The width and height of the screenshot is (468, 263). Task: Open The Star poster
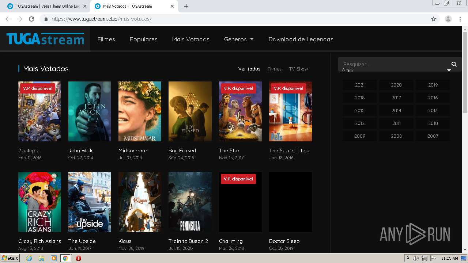[240, 111]
